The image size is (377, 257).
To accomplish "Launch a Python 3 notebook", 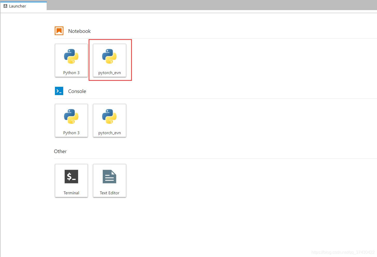I will click(71, 60).
